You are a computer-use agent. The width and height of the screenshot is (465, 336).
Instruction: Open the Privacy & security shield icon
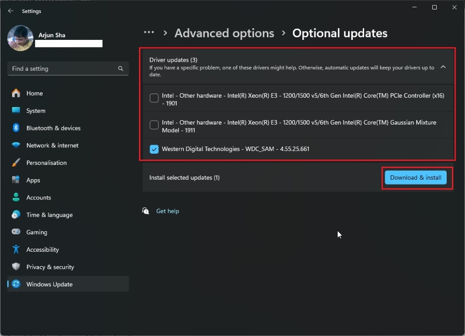[16, 267]
